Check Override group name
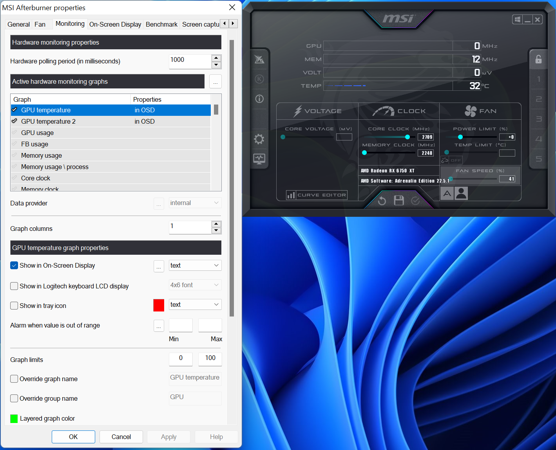The height and width of the screenshot is (450, 556). (x=14, y=398)
